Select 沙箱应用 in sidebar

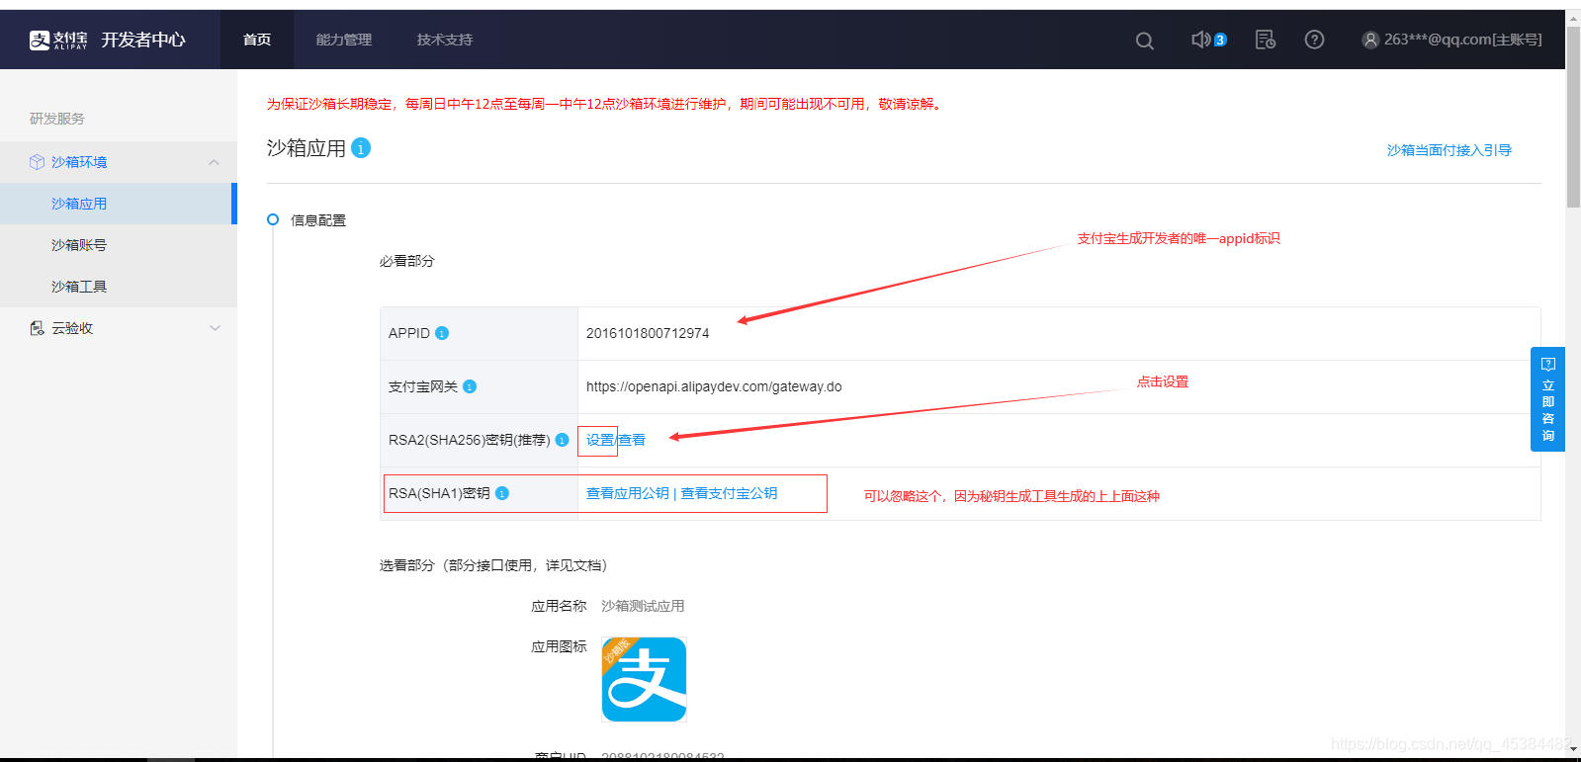pos(119,204)
